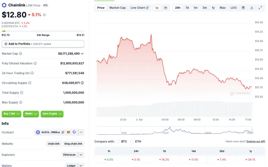Click the info icon beside 638,099,971 value
This screenshot has height=167, width=268.
coord(82,83)
